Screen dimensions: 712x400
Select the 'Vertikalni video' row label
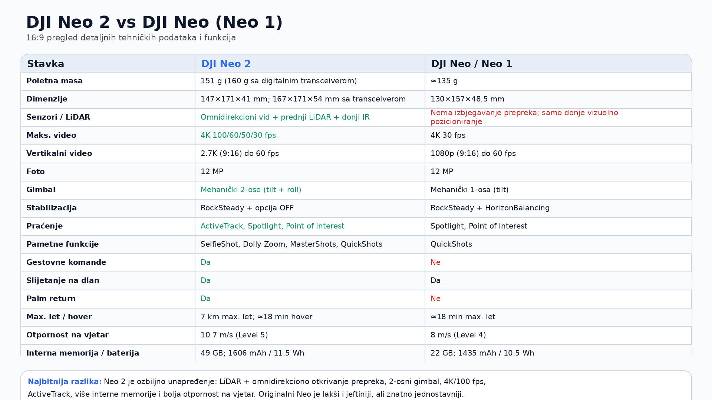click(59, 153)
